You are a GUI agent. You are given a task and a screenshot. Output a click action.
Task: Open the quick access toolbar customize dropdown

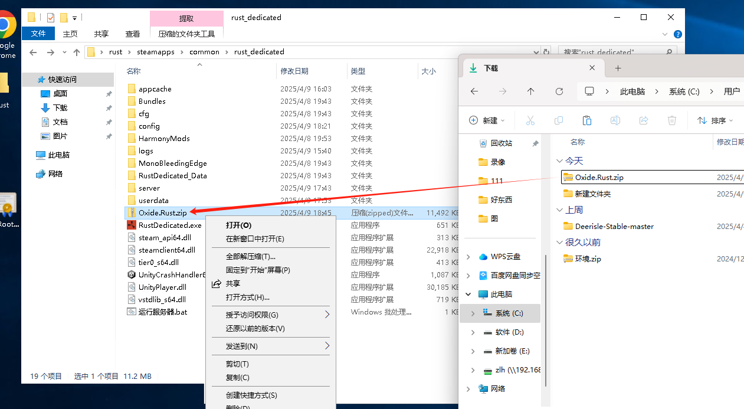(x=75, y=18)
